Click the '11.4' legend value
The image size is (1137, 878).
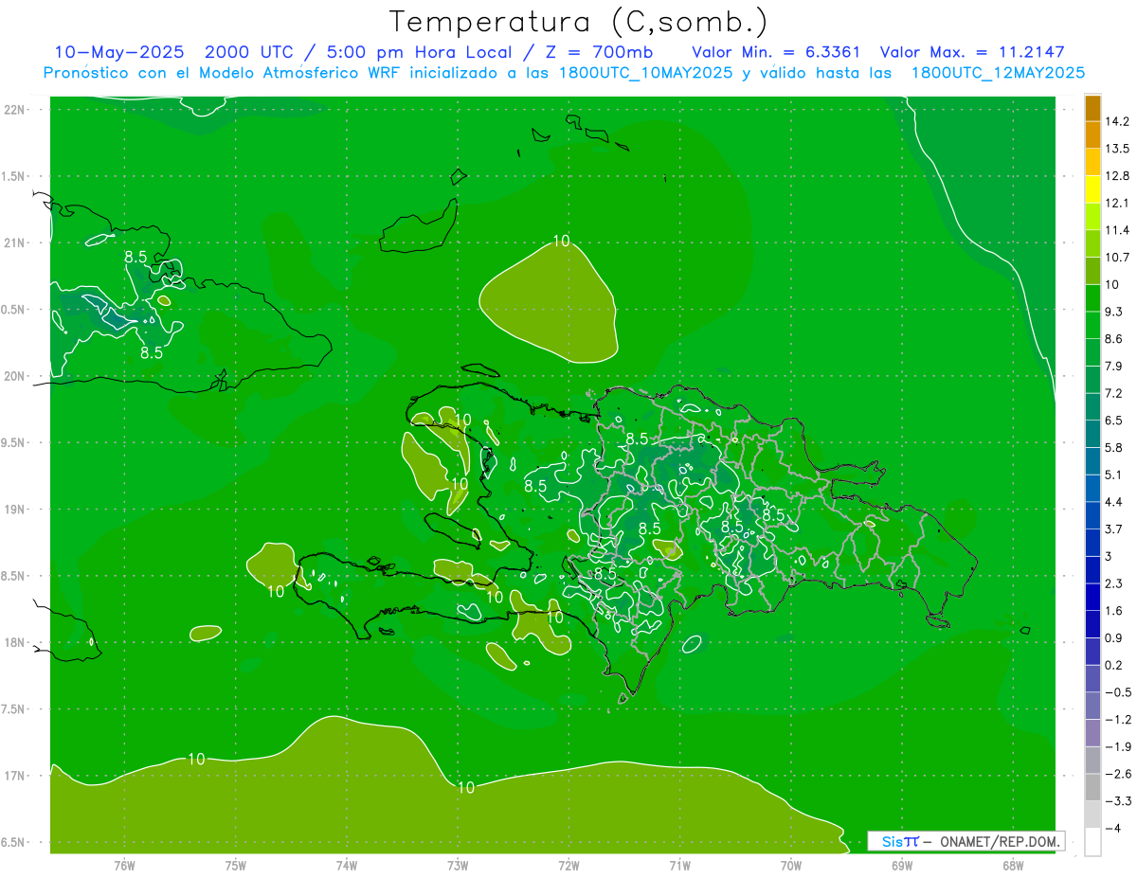point(1118,230)
